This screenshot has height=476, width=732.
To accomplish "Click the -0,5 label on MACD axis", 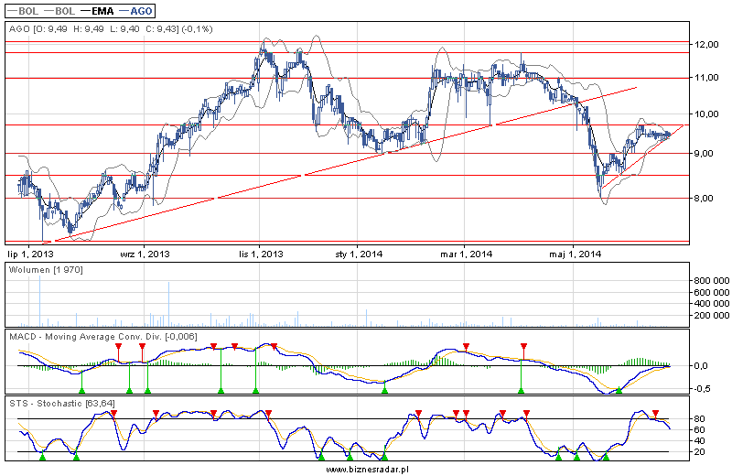I will 702,389.
